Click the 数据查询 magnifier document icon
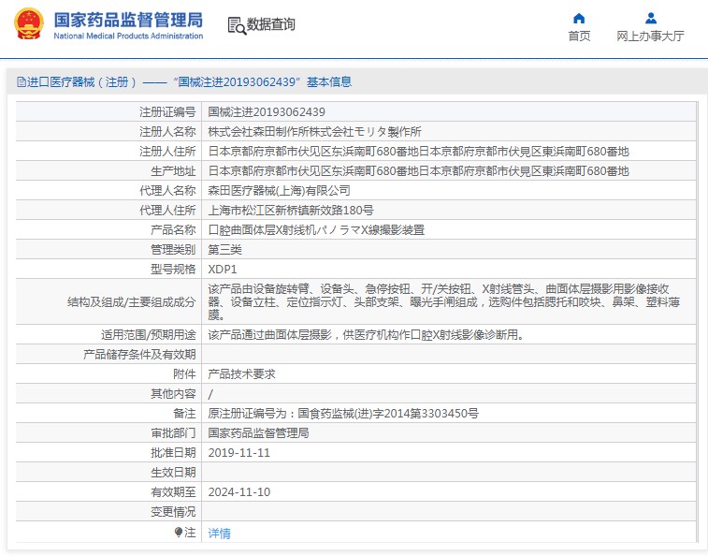The width and height of the screenshot is (708, 556). pos(237,25)
